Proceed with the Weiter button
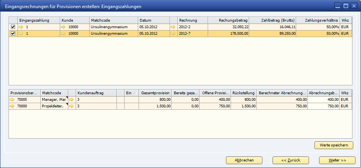The image size is (361, 168). (337, 160)
